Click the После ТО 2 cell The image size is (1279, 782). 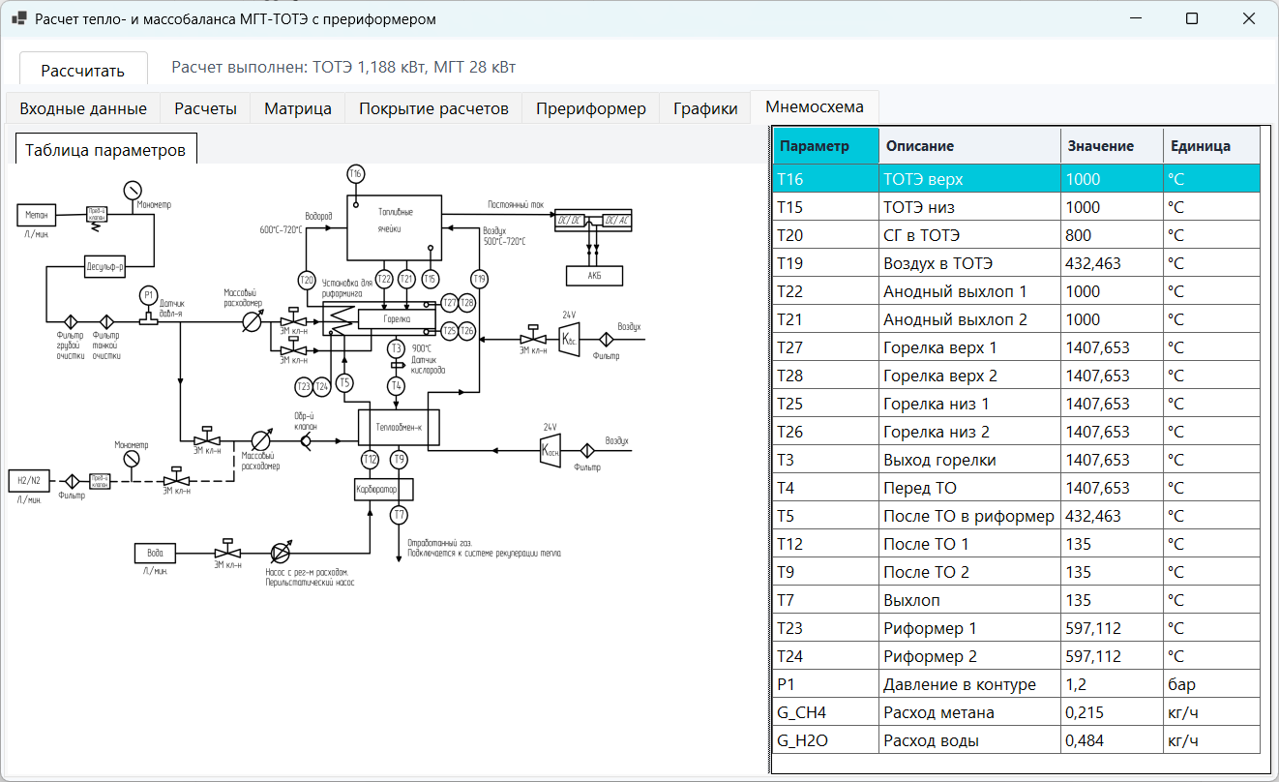[x=969, y=572]
